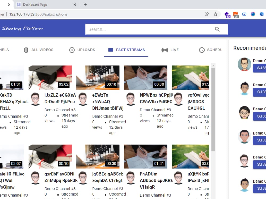Click channel avatar beside NPWBnx hCPpjX title
This screenshot has width=266, height=199.
pyautogui.click(x=131, y=99)
